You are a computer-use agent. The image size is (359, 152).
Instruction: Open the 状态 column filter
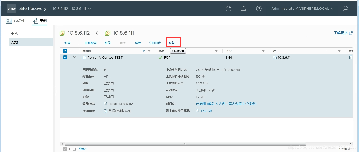pyautogui.click(x=216, y=51)
